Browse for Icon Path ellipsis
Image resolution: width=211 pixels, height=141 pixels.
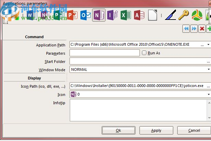(x=208, y=86)
